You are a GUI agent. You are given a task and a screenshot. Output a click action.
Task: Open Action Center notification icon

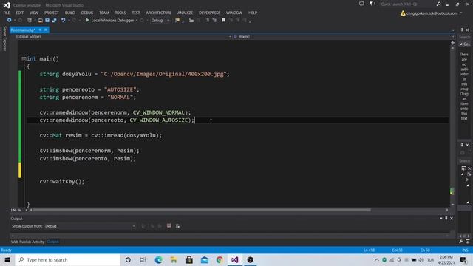pos(463,259)
